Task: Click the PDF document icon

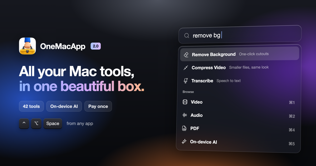Action: [184, 128]
